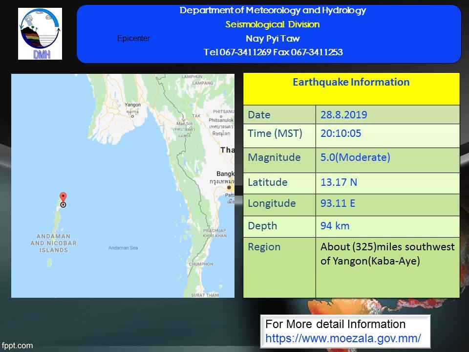
Task: Click the fppt.com watermark text
Action: (x=17, y=346)
